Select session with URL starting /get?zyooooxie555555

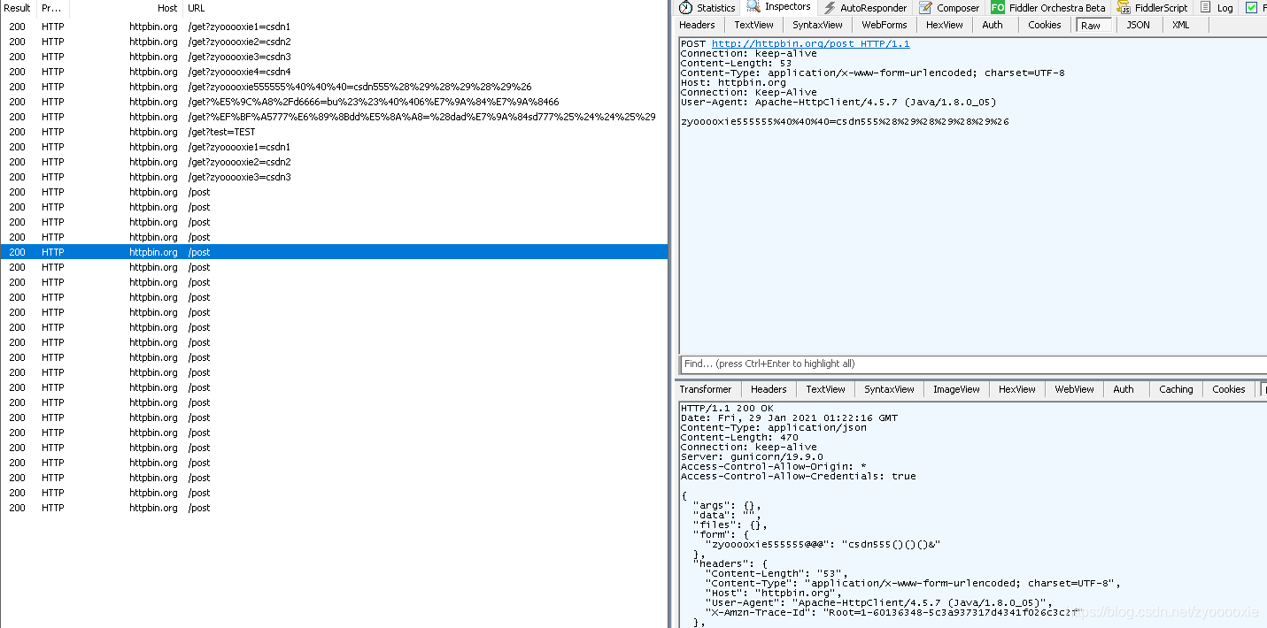[334, 87]
